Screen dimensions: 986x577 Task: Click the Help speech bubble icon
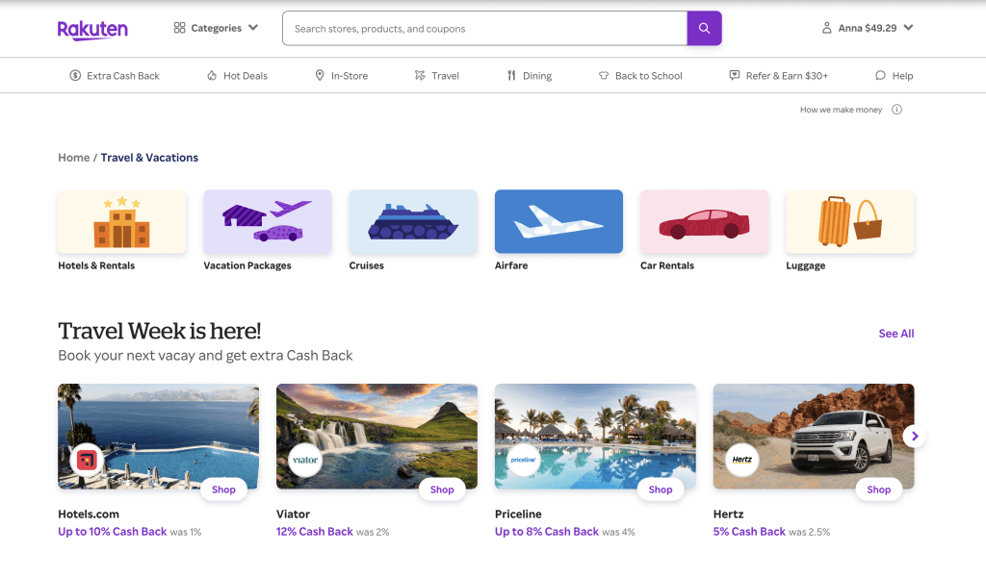(x=880, y=75)
